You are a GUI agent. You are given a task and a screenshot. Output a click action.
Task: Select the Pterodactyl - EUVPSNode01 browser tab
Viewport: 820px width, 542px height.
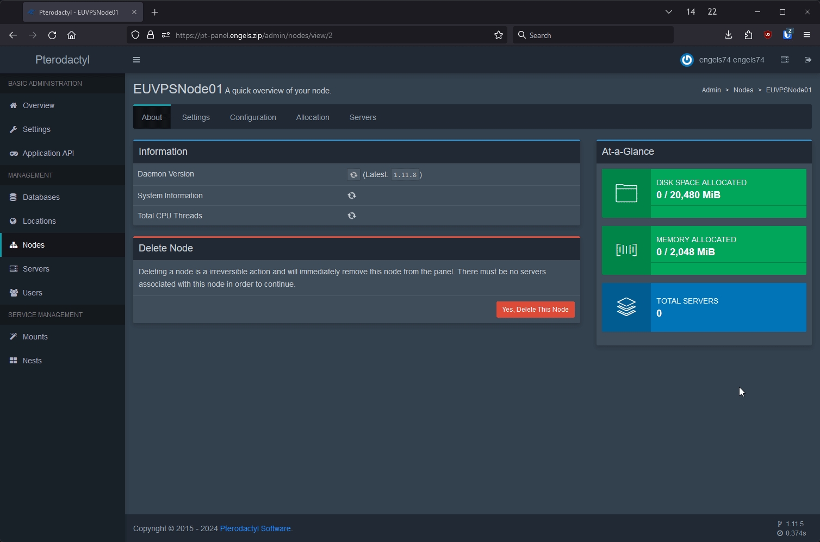point(79,12)
